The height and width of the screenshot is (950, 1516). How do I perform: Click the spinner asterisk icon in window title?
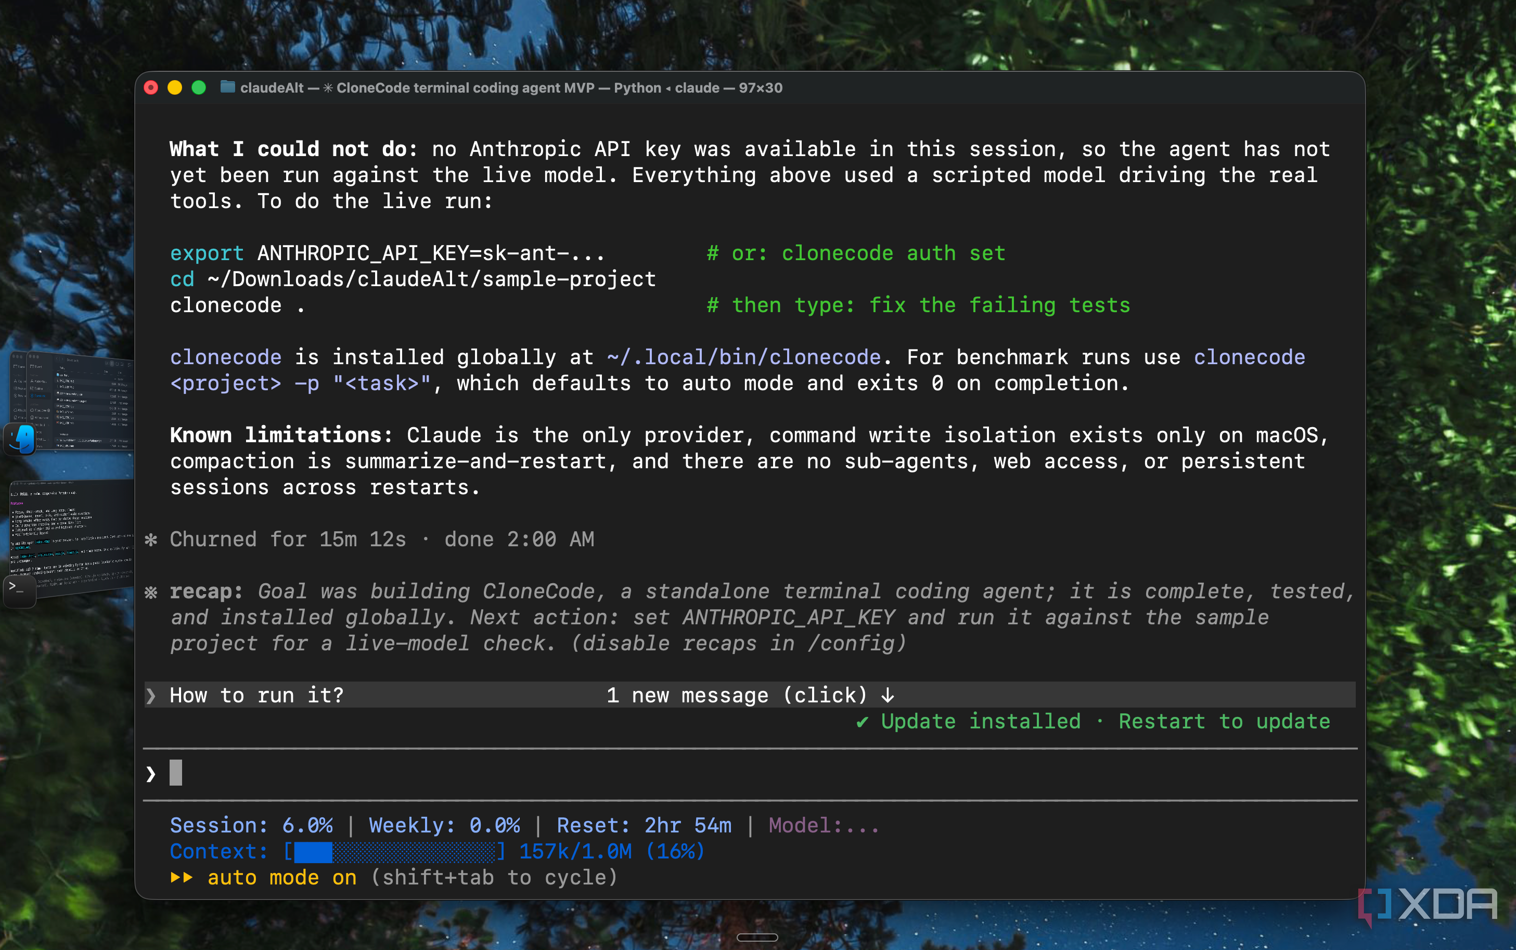(x=328, y=88)
